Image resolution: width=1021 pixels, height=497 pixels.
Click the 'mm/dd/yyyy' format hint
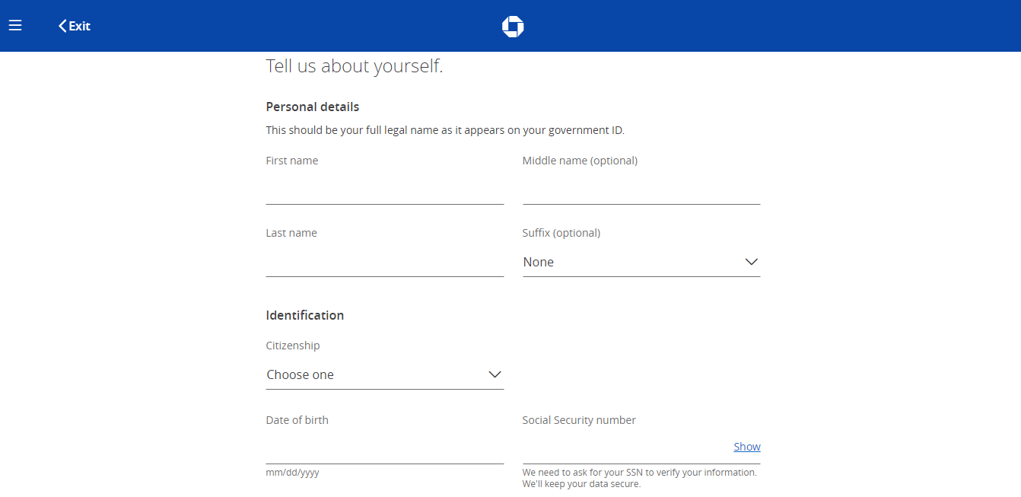[x=292, y=473]
